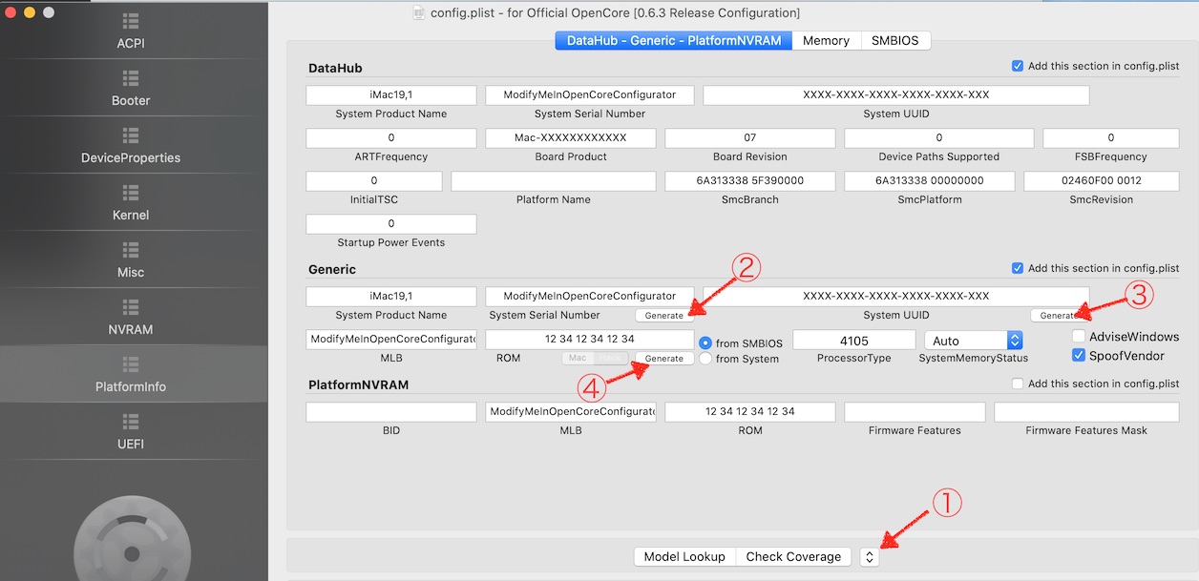Click the config.plist document title icon
This screenshot has width=1199, height=581.
(418, 12)
